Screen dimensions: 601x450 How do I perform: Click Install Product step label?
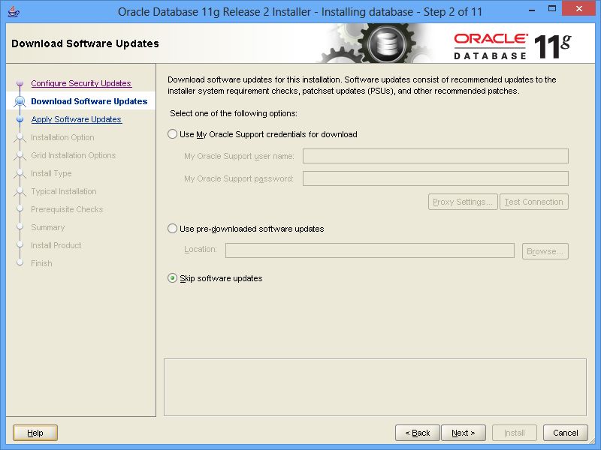(x=56, y=245)
